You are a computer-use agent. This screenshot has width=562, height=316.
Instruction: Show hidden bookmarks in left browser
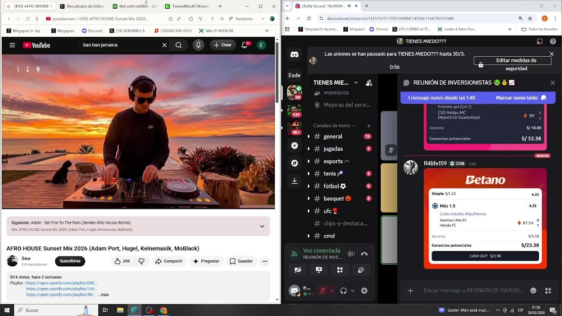click(x=267, y=31)
